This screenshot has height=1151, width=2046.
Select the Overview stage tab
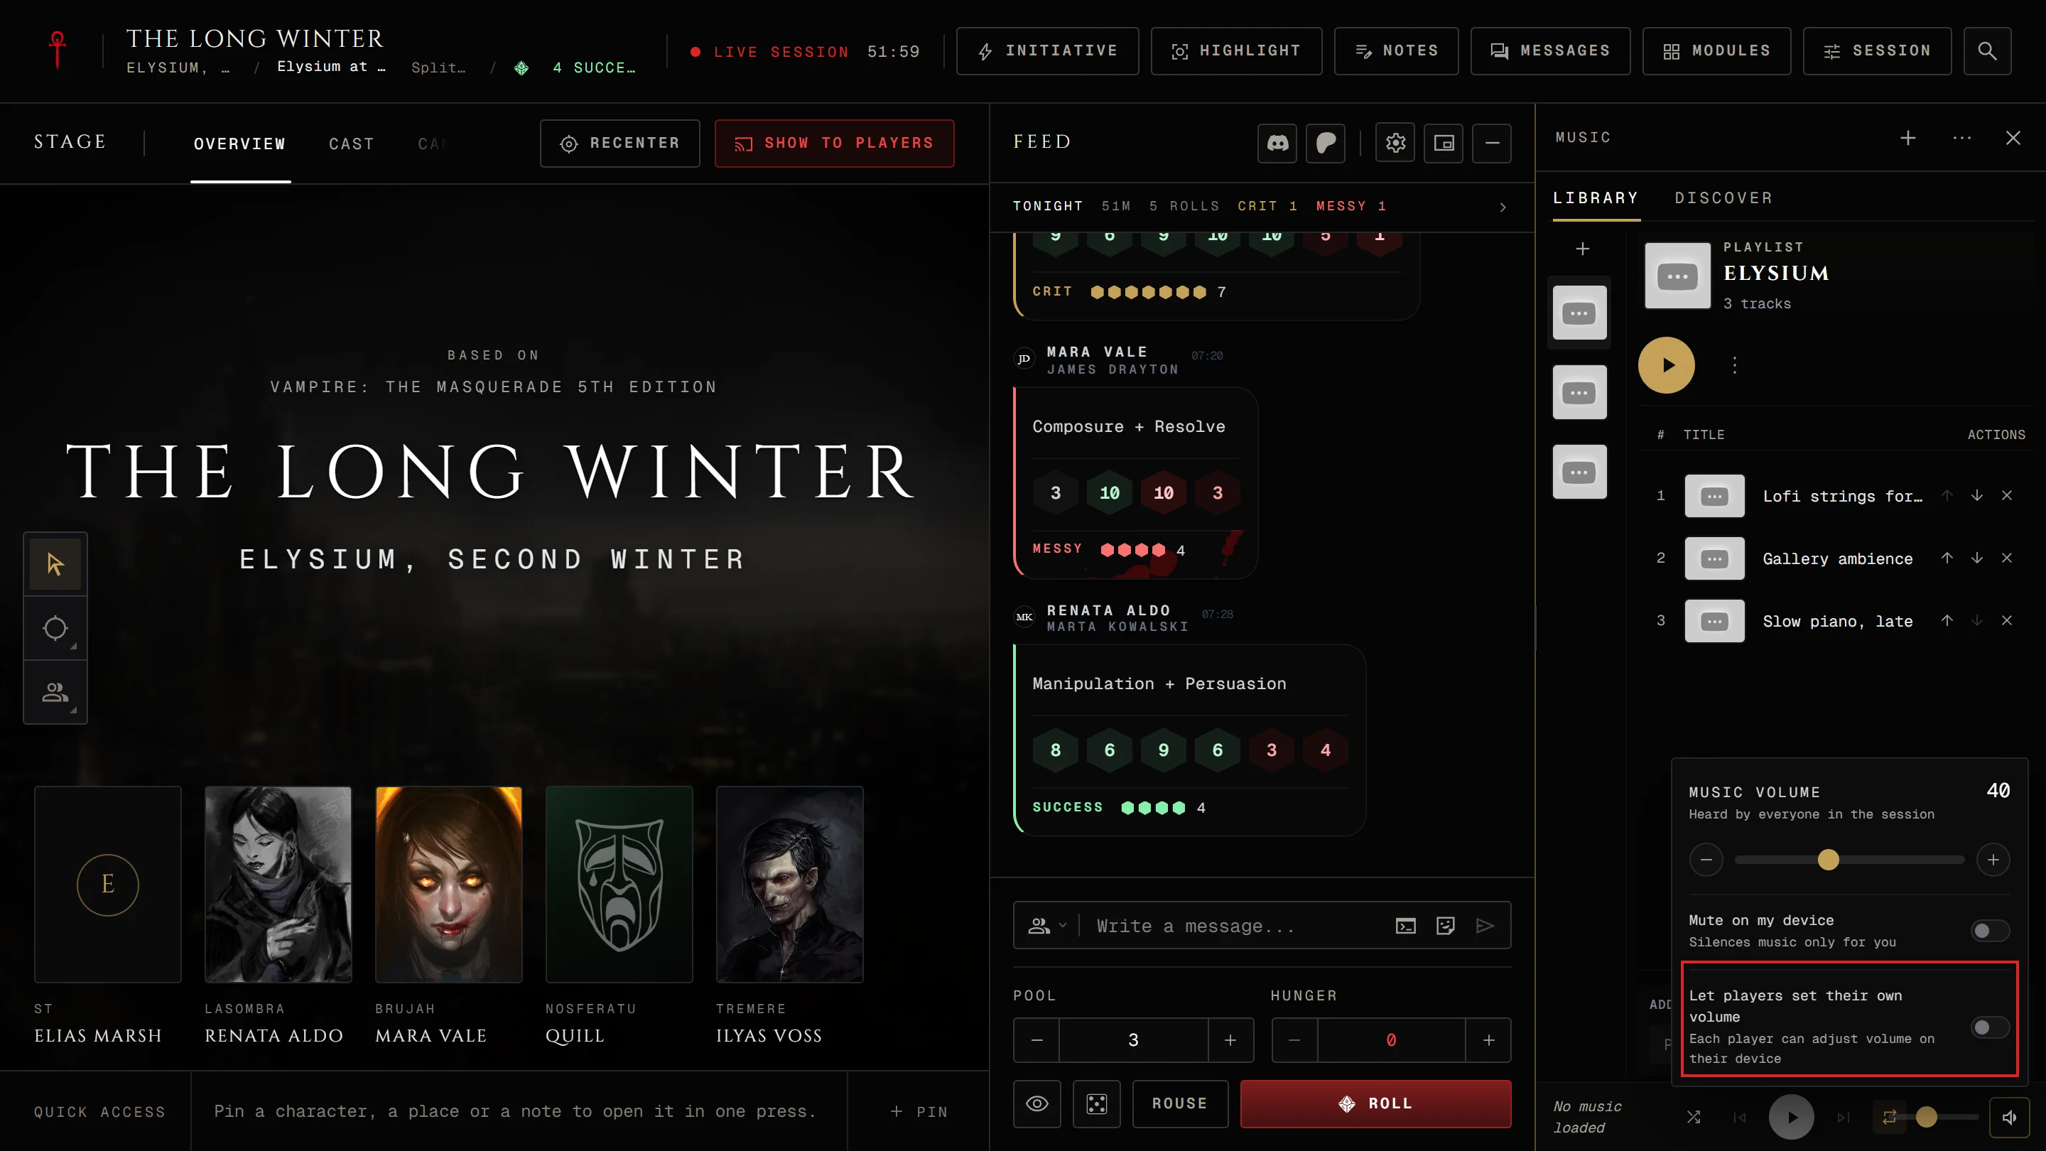[240, 144]
